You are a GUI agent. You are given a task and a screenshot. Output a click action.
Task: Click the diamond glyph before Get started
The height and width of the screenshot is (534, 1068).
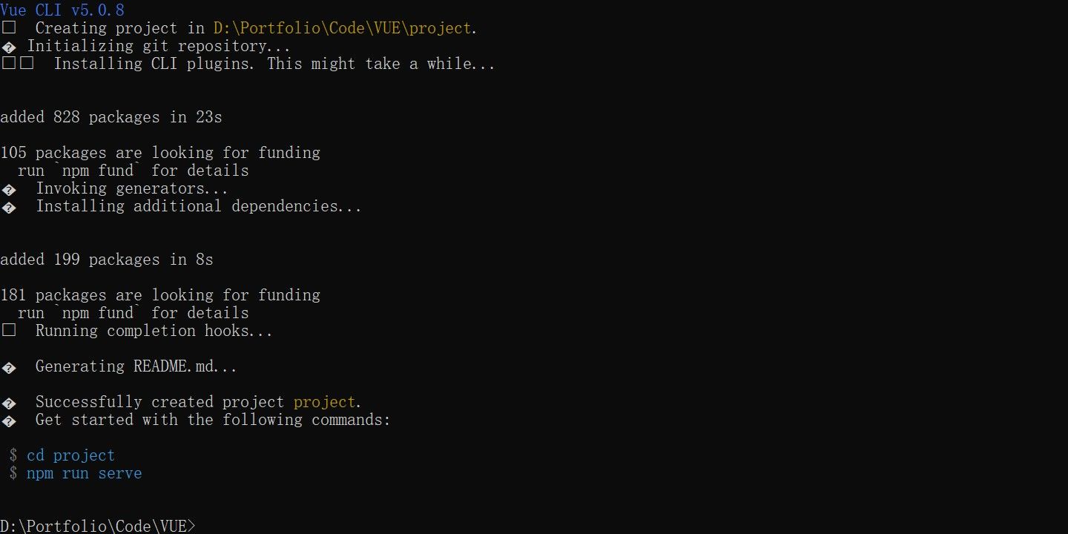(9, 421)
